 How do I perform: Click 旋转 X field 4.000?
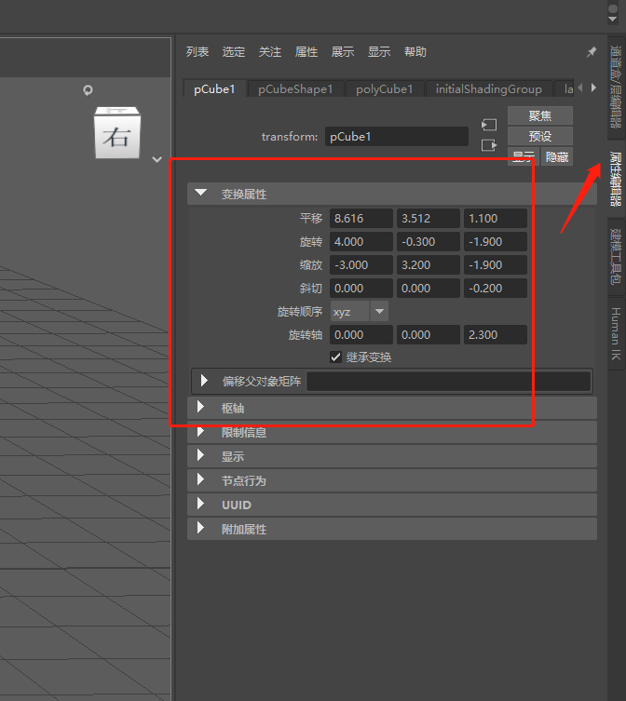tap(361, 241)
